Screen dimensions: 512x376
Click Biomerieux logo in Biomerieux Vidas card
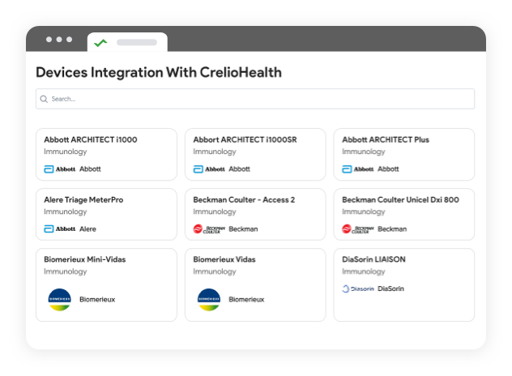pos(209,299)
